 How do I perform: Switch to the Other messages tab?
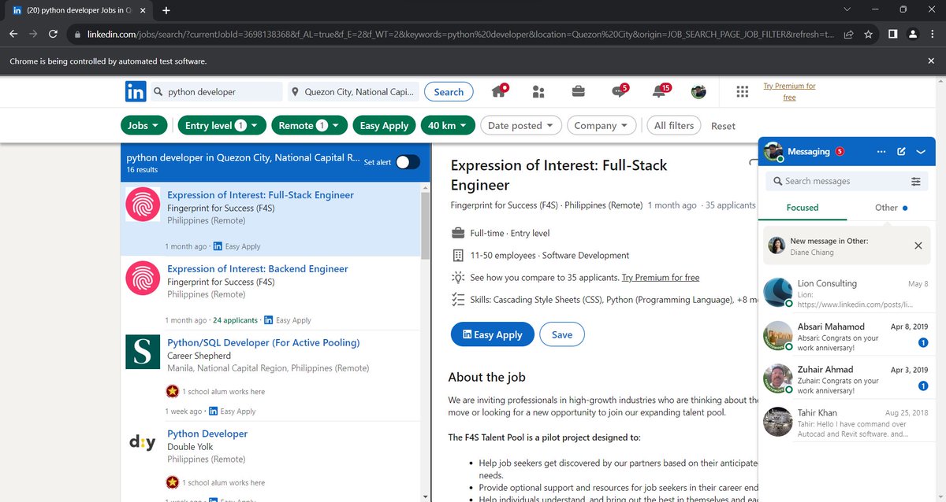click(x=891, y=208)
